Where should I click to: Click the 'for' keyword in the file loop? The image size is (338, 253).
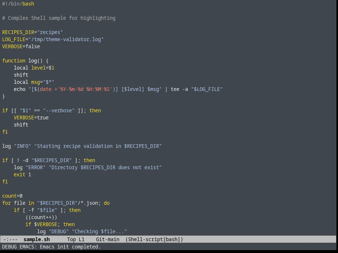[6, 203]
